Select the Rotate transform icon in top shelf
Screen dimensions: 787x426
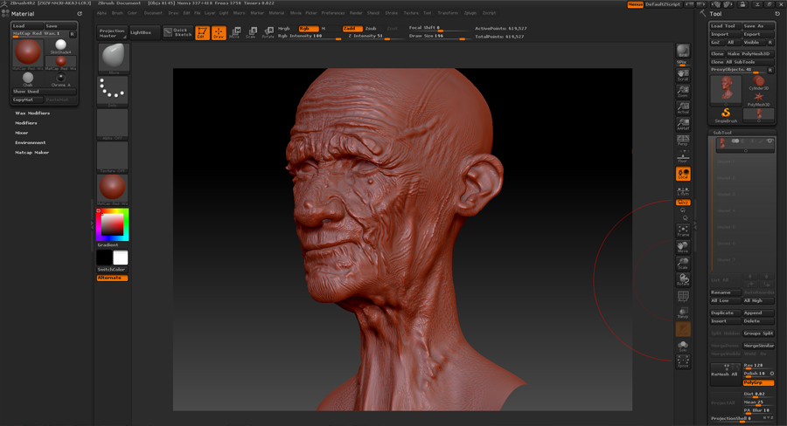(x=268, y=33)
